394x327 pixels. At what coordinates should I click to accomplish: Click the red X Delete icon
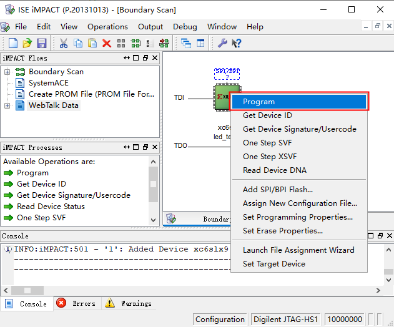[x=107, y=43]
